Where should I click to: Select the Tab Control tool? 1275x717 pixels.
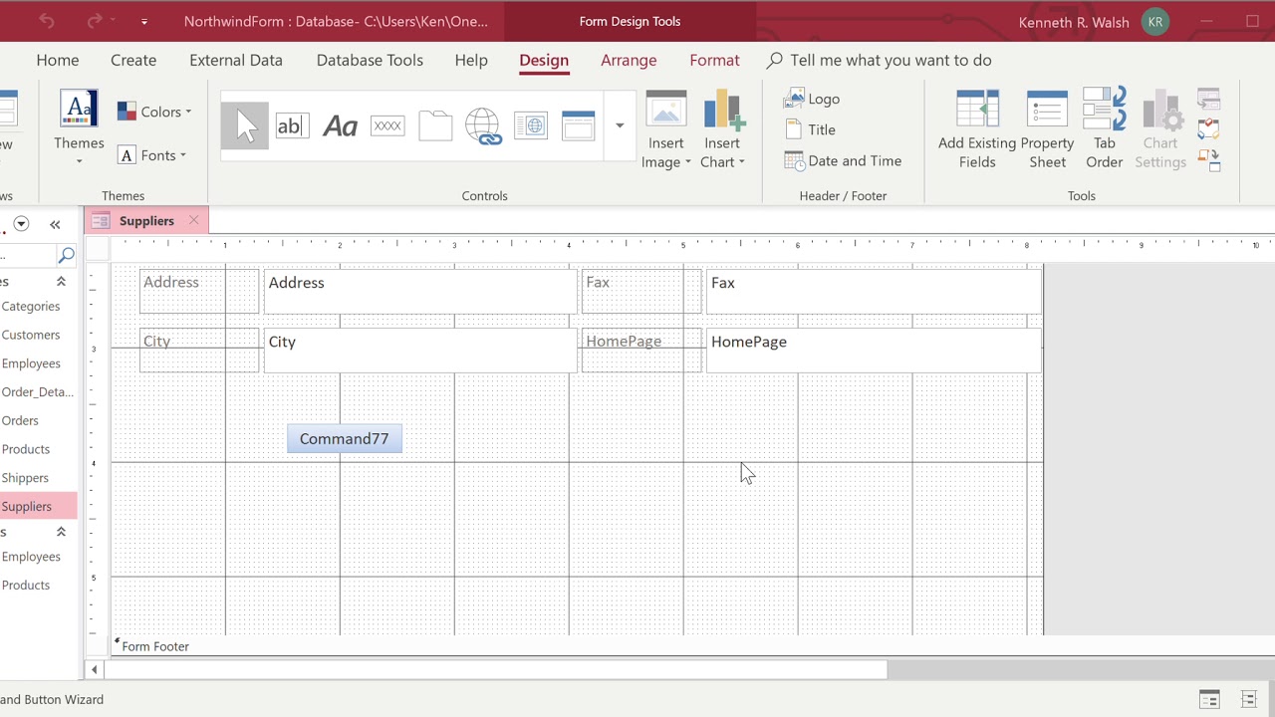[x=435, y=126]
